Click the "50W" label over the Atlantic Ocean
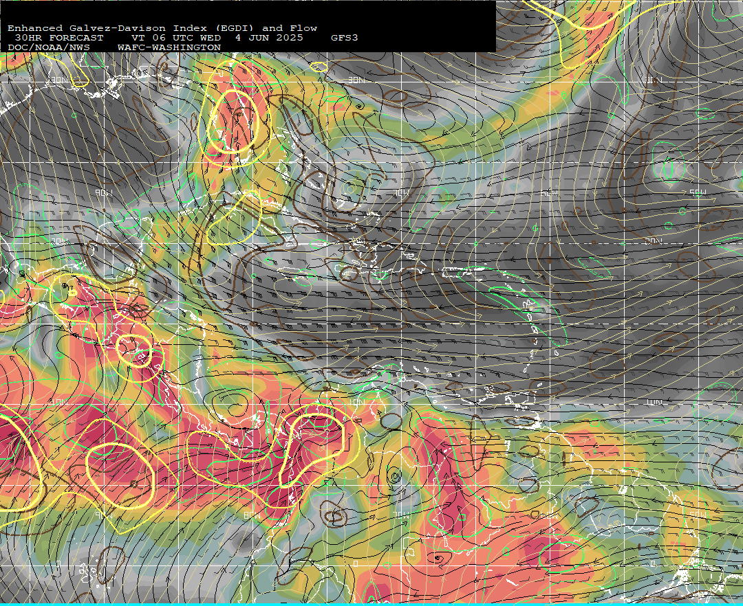Viewport: 743px width, 606px height. (x=698, y=192)
